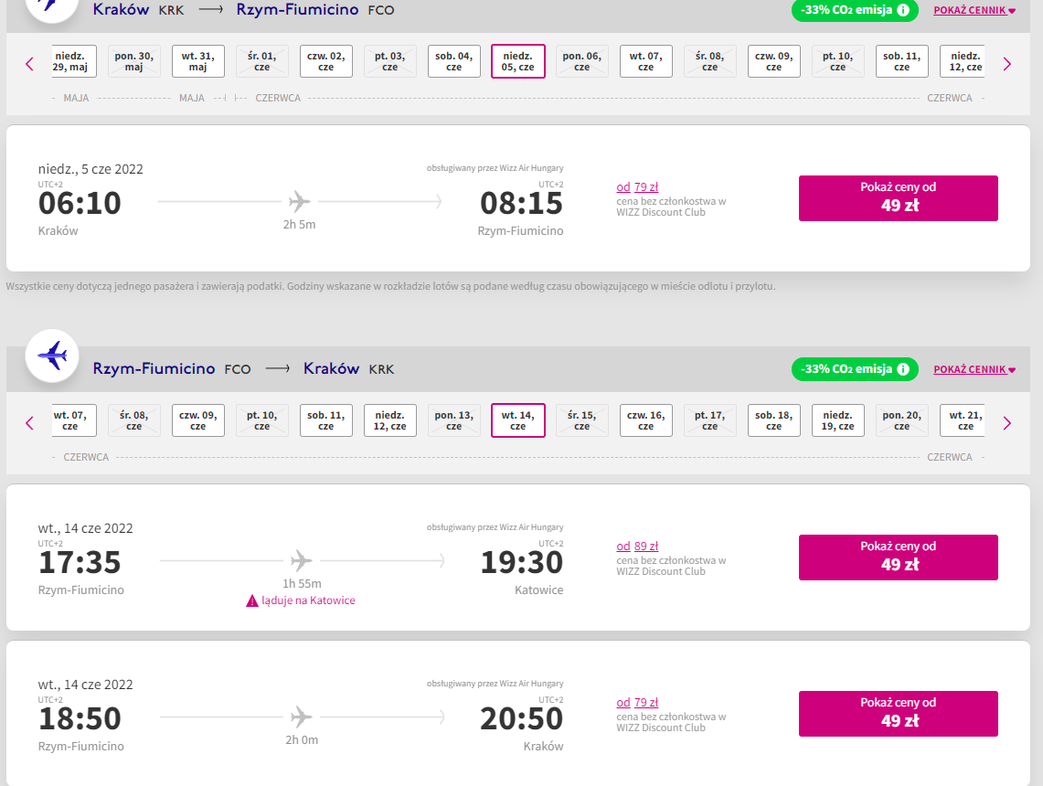Click the warning icon next to ląduje na Katowice
Image resolution: width=1043 pixels, height=786 pixels.
pyautogui.click(x=252, y=601)
